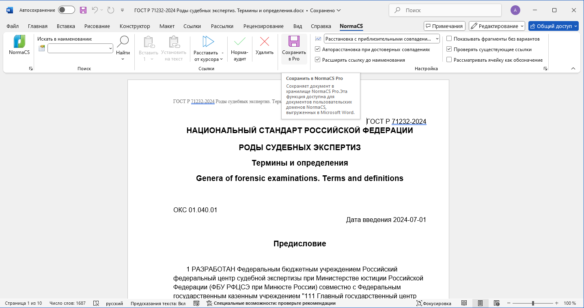This screenshot has height=308, width=584.
Task: Switch to the Макет tab
Action: click(x=167, y=26)
